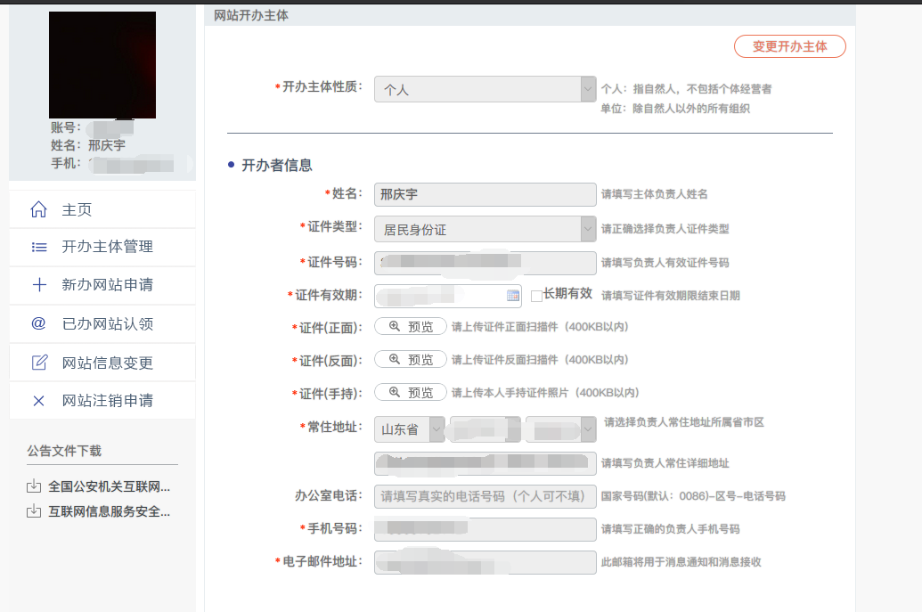Click the 证件号码 input field
Viewport: 922px width, 612px height.
485,263
